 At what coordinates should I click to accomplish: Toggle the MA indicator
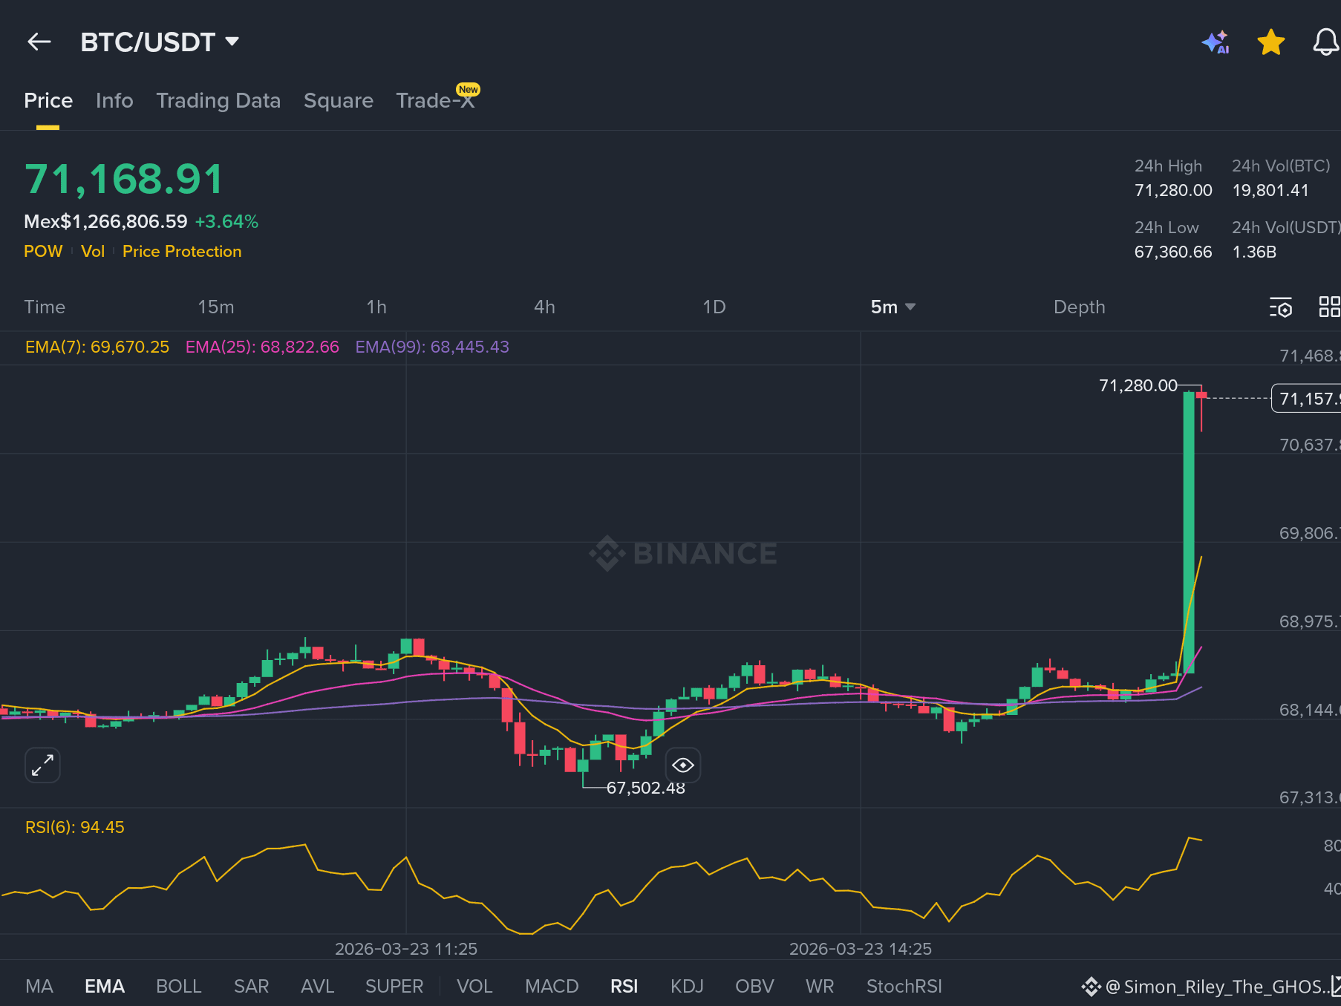tap(39, 986)
